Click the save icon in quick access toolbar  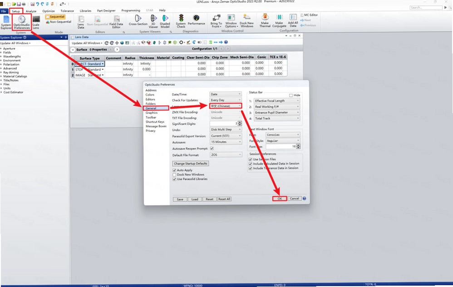19,4
